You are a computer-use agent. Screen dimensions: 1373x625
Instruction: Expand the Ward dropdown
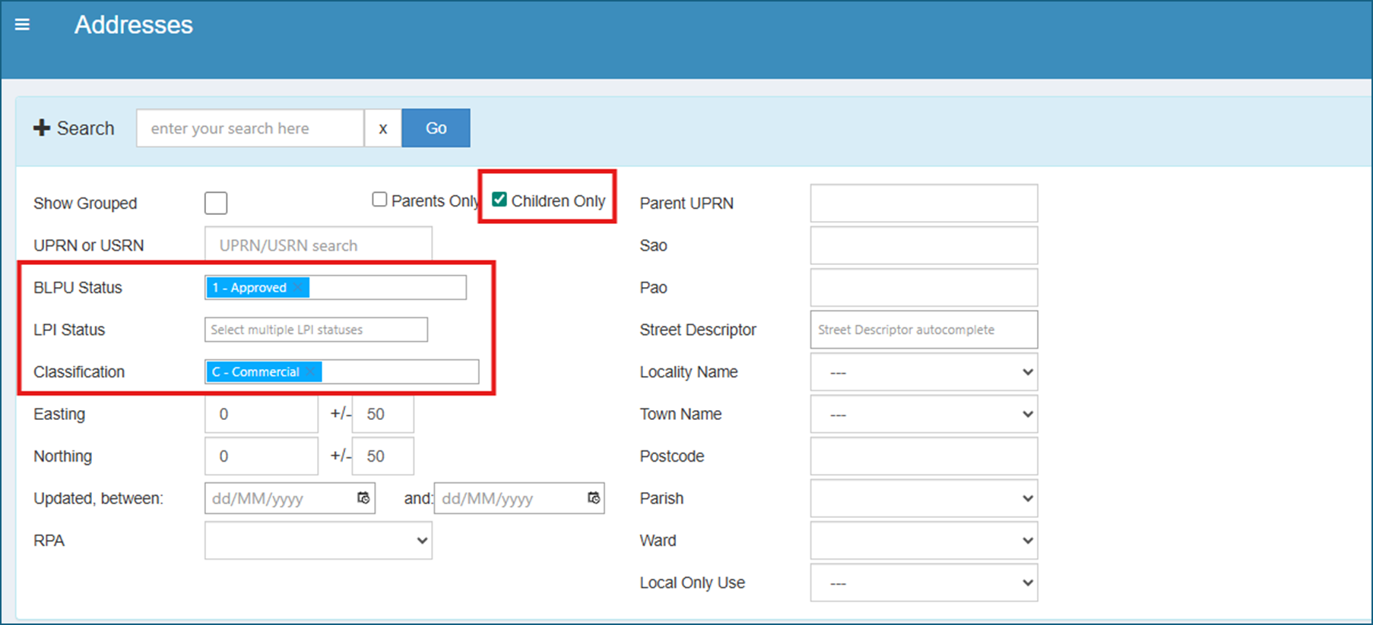tap(924, 541)
